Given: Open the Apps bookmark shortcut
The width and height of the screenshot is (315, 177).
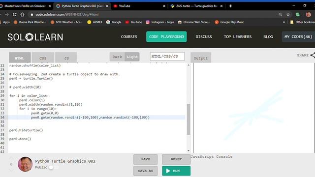Looking at the screenshot, I should [5, 22].
